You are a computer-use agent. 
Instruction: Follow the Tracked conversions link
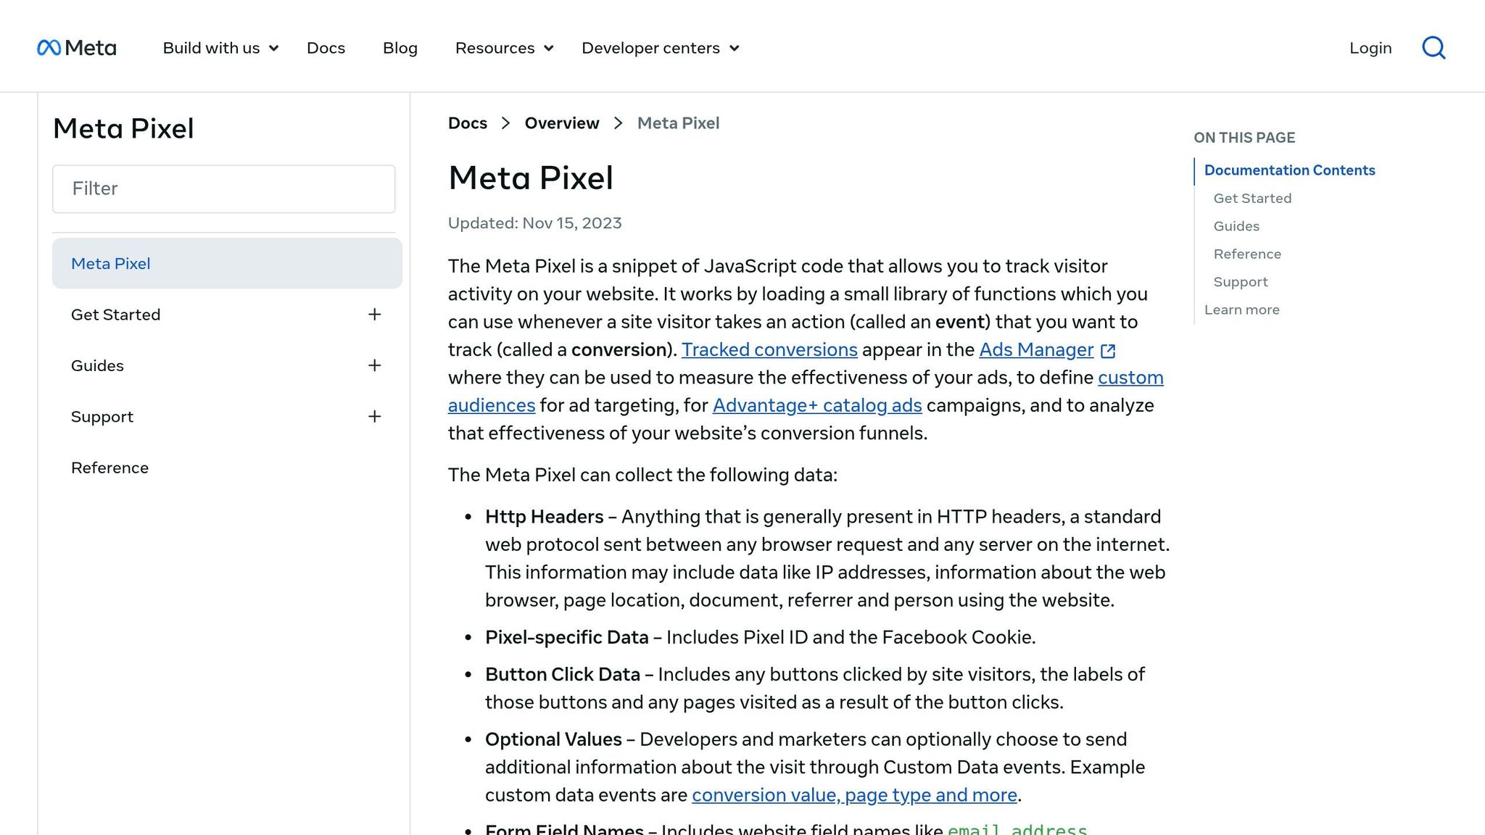(769, 350)
